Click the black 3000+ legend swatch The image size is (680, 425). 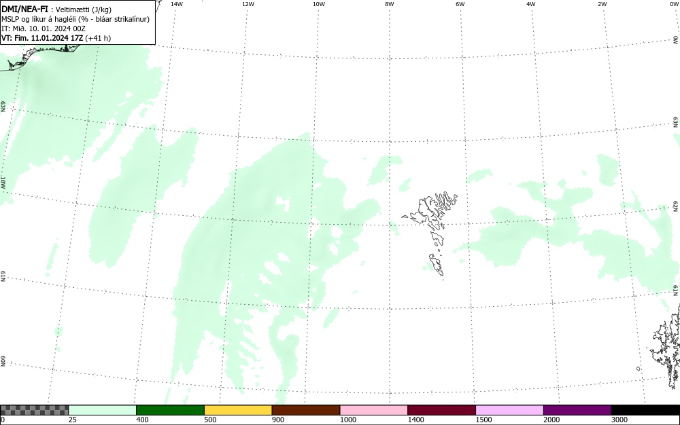click(x=645, y=410)
